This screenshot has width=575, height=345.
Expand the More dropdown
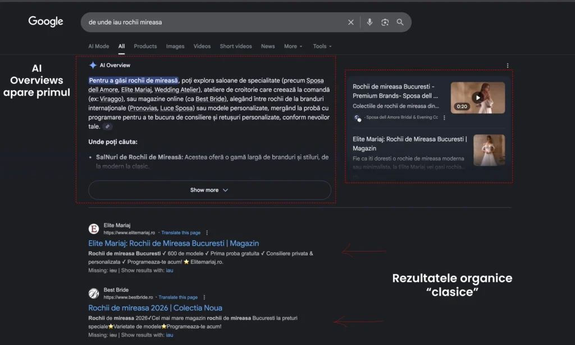click(293, 46)
